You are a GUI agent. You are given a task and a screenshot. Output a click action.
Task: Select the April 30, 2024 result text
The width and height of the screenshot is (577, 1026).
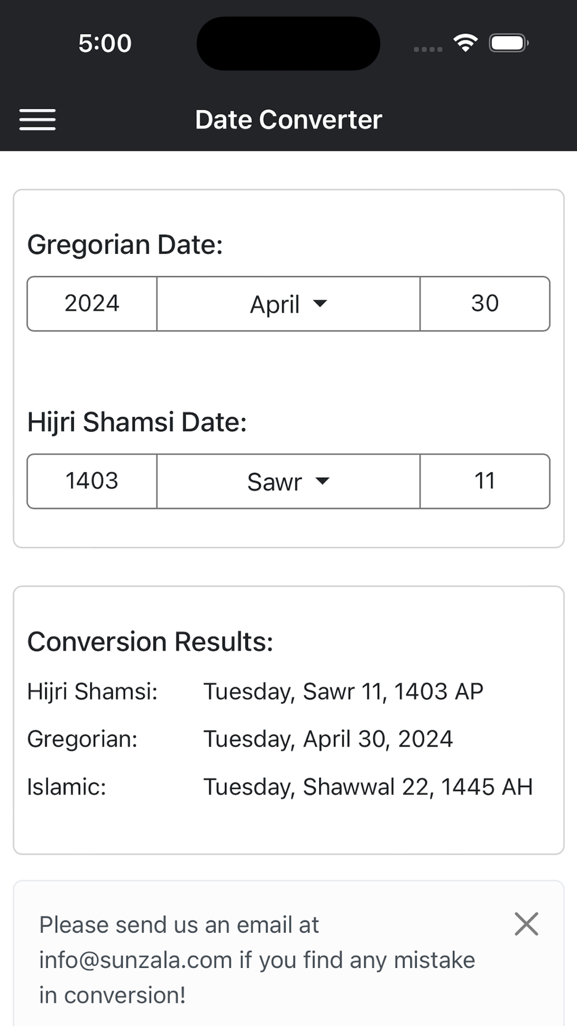pyautogui.click(x=328, y=739)
